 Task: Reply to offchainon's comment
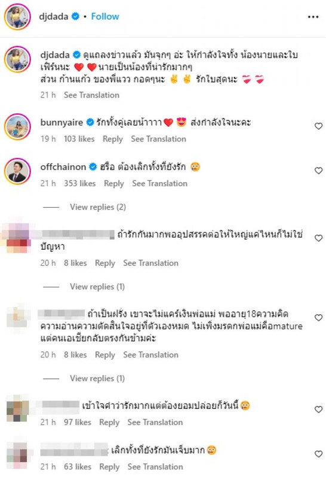coord(114,184)
